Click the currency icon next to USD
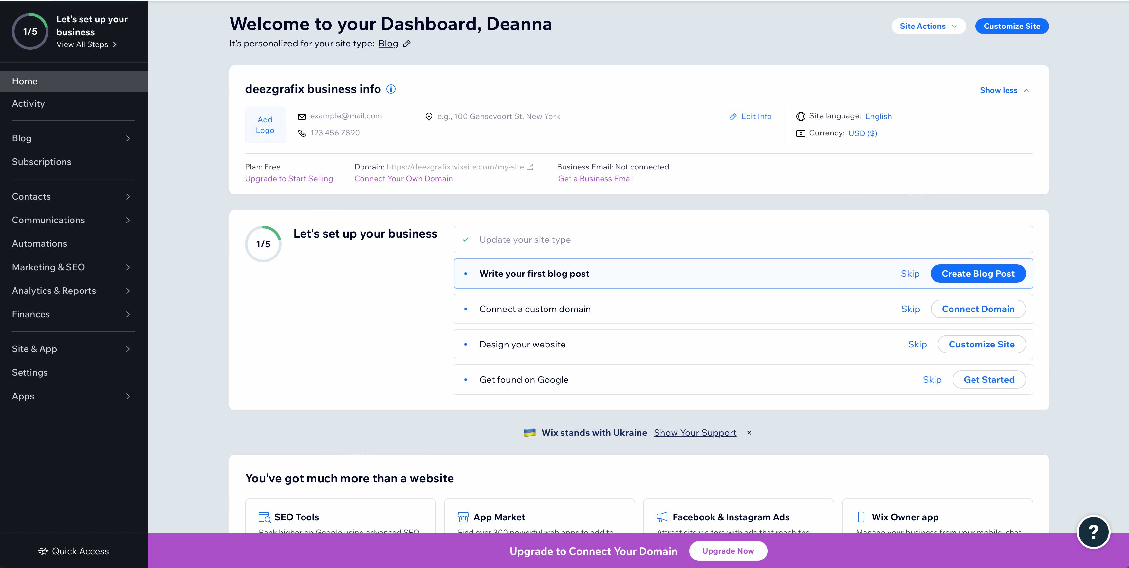 (x=801, y=133)
